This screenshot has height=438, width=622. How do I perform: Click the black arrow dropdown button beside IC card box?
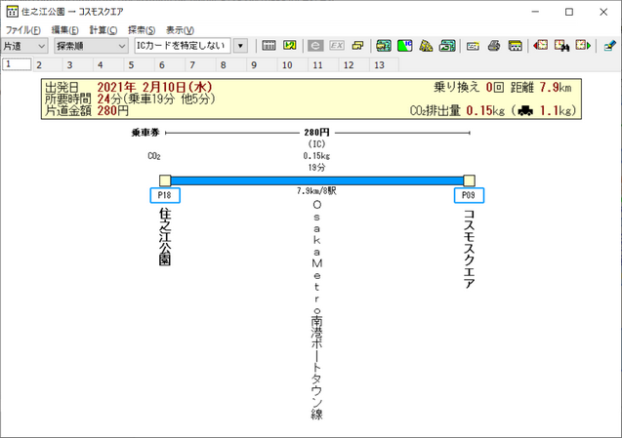[240, 46]
